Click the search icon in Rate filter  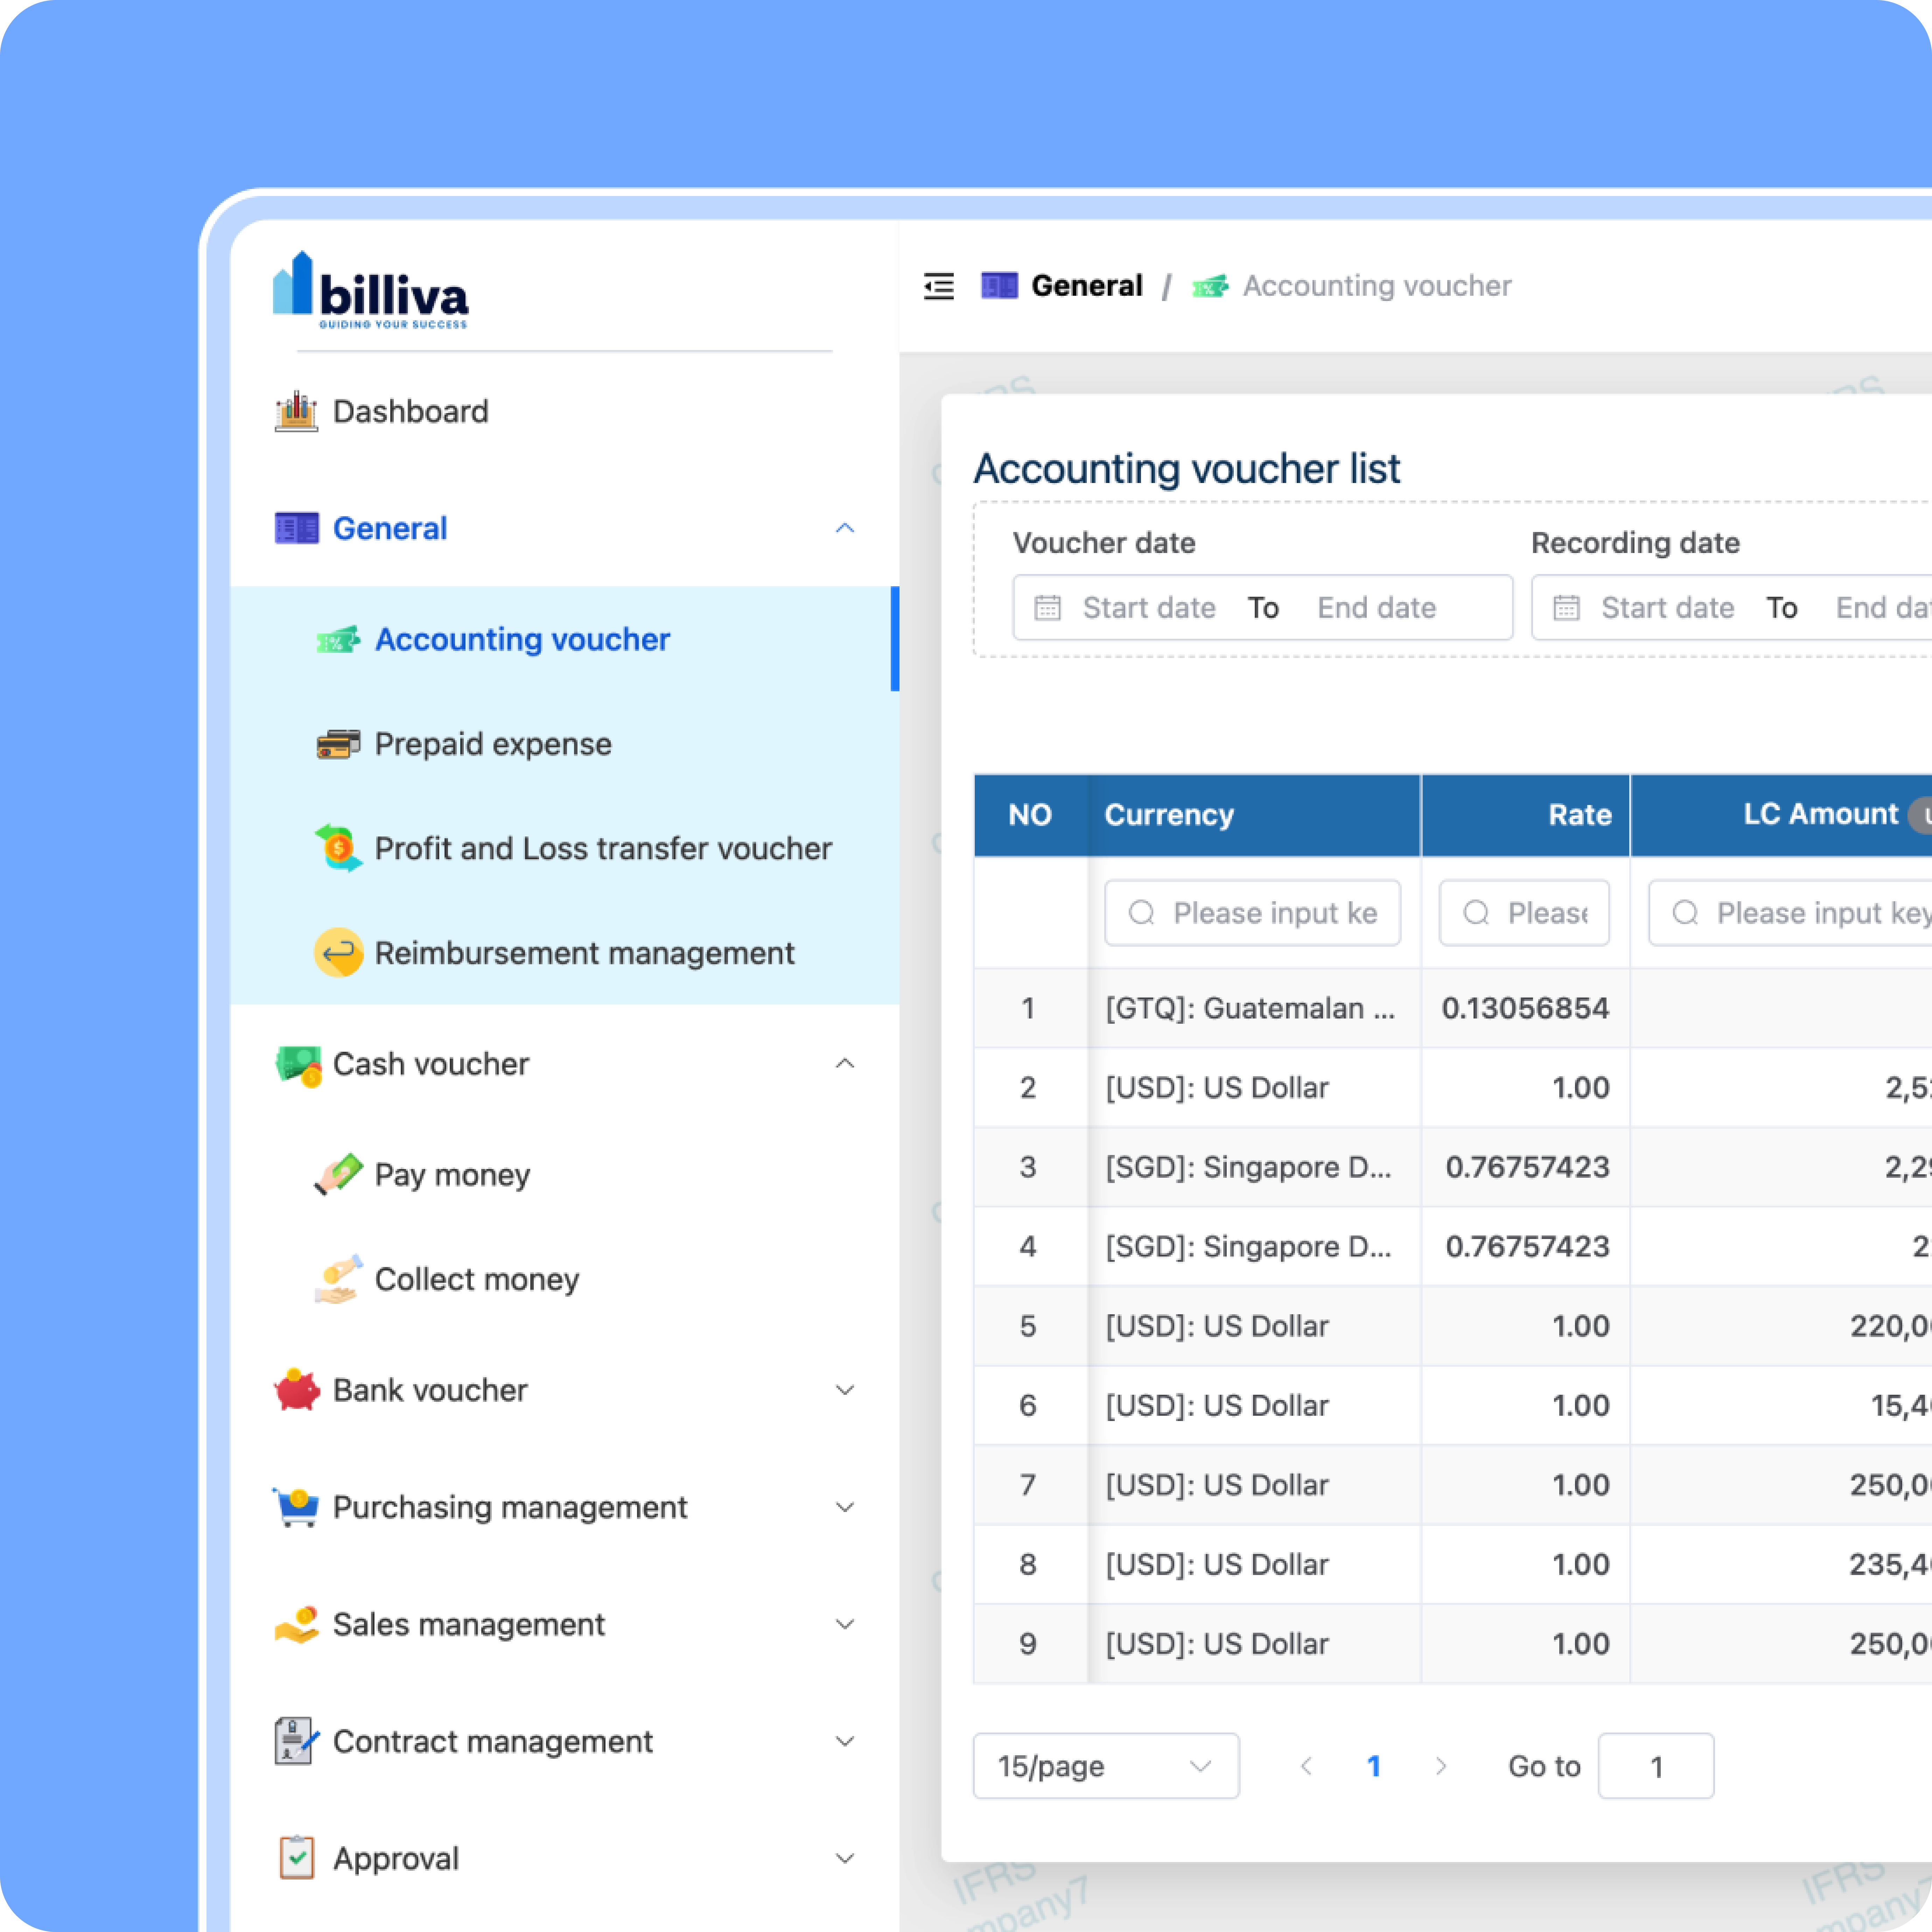[1476, 913]
